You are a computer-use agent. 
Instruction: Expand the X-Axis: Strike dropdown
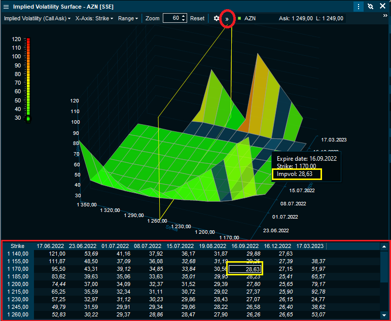pyautogui.click(x=94, y=18)
